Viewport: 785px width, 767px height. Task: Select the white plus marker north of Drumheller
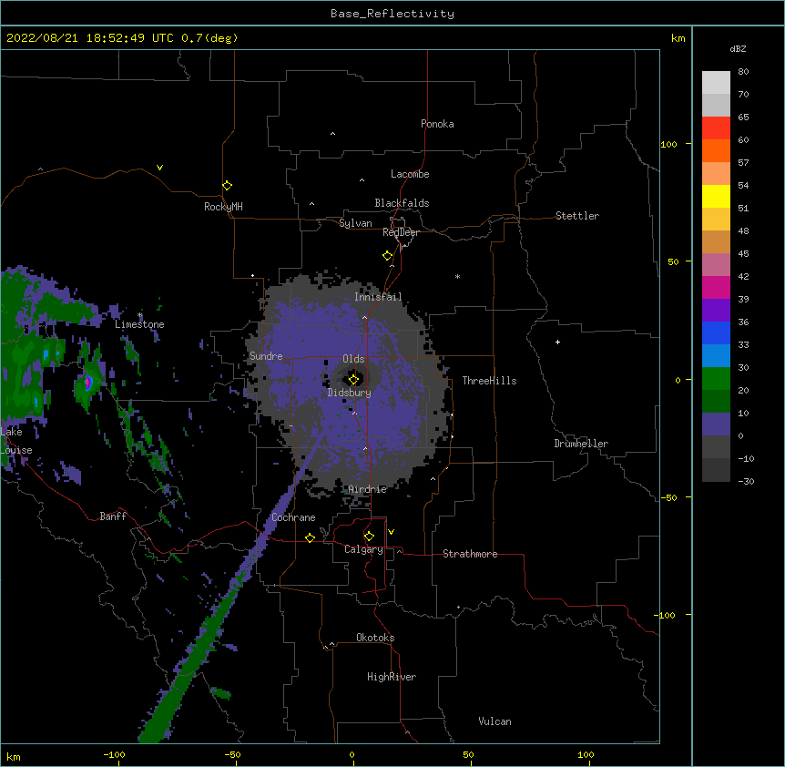[557, 342]
